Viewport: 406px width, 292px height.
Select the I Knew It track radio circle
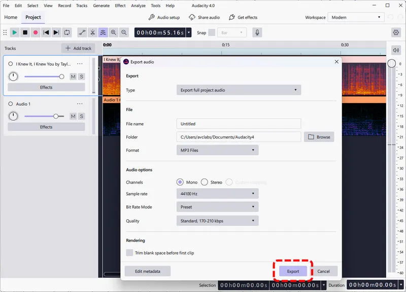click(x=10, y=64)
